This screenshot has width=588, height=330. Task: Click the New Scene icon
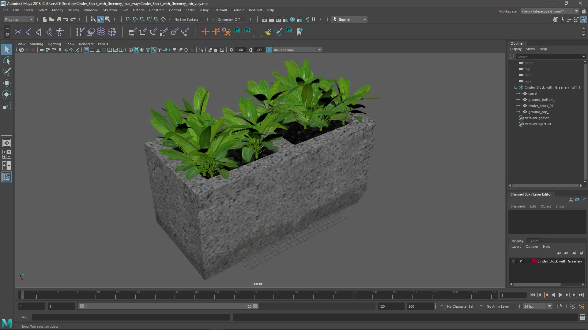44,19
